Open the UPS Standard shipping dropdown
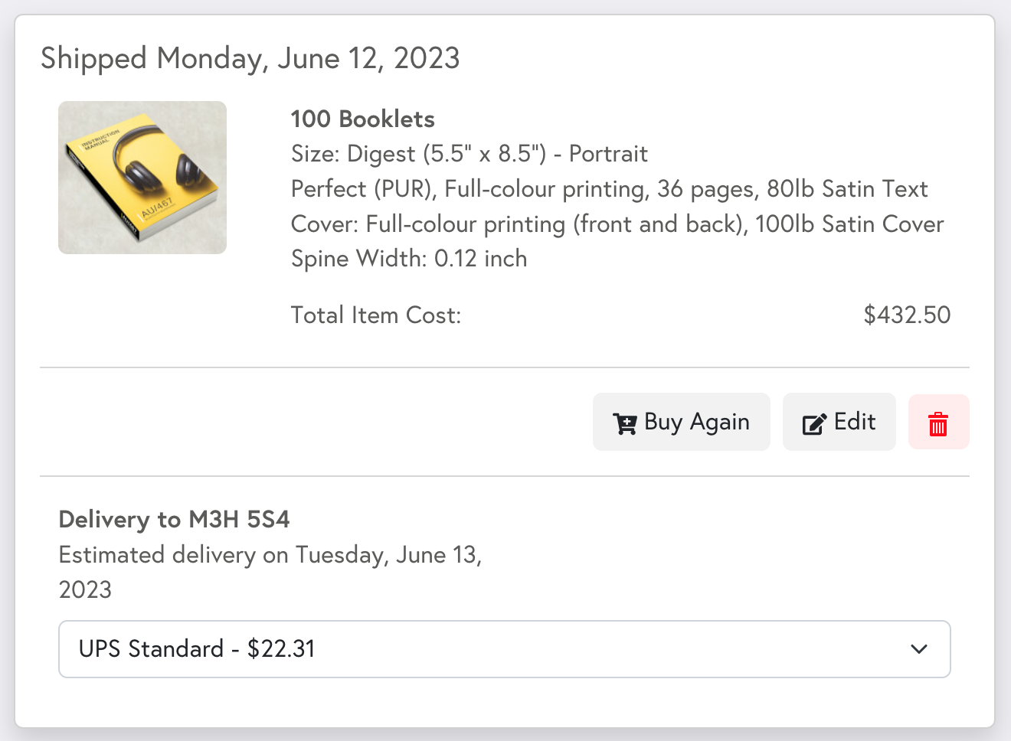 point(504,649)
